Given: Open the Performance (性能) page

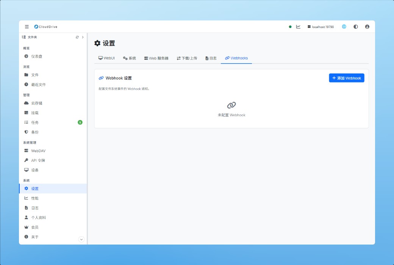Looking at the screenshot, I should [53, 198].
